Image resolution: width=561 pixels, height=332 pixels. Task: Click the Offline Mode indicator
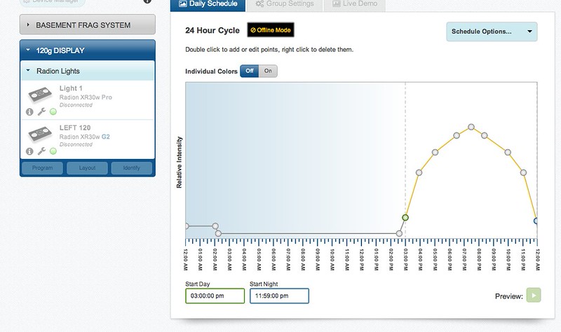(x=271, y=31)
